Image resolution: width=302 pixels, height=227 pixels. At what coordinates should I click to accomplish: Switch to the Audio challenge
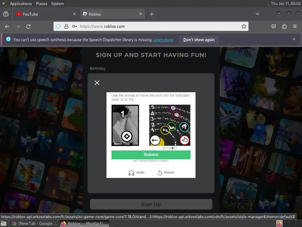(x=137, y=173)
